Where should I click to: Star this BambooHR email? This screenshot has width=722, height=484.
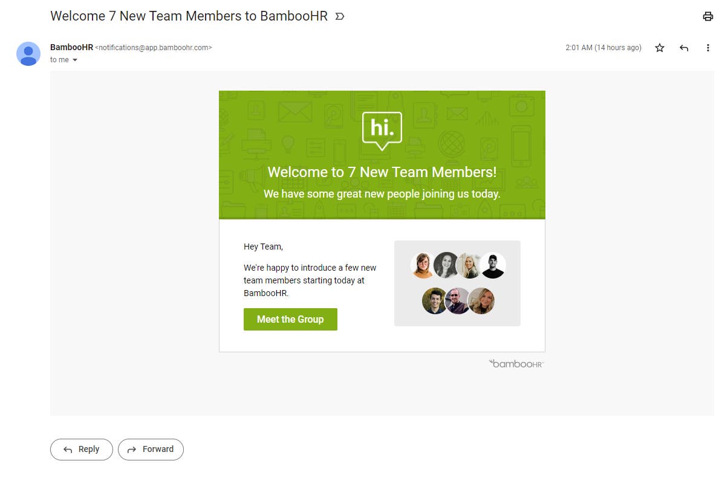(659, 48)
